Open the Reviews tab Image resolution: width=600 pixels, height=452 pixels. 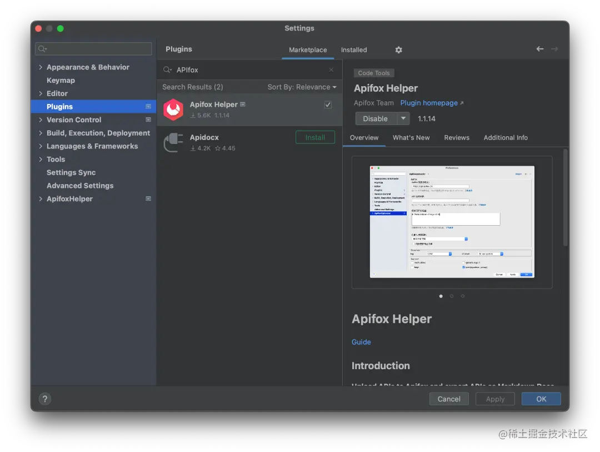click(457, 137)
